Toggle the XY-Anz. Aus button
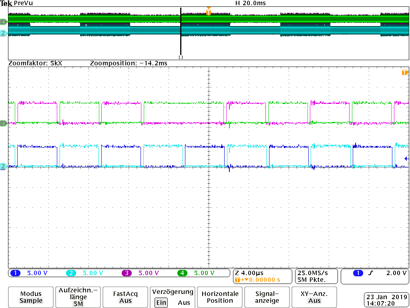410x308 pixels. pyautogui.click(x=314, y=297)
